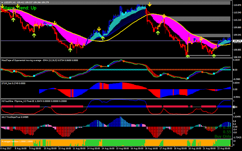
Task: Click the 9 Aug 08:00 time label
Action: [35, 148]
